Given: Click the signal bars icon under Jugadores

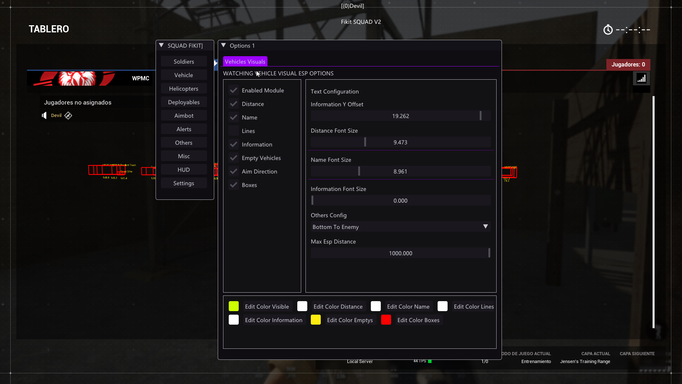Looking at the screenshot, I should tap(641, 79).
